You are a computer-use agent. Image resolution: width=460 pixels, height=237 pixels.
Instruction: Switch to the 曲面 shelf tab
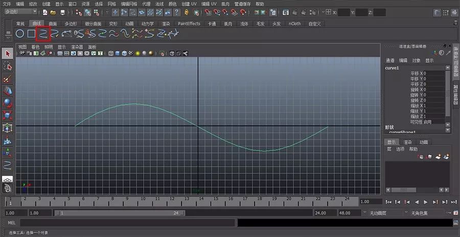[x=53, y=23]
